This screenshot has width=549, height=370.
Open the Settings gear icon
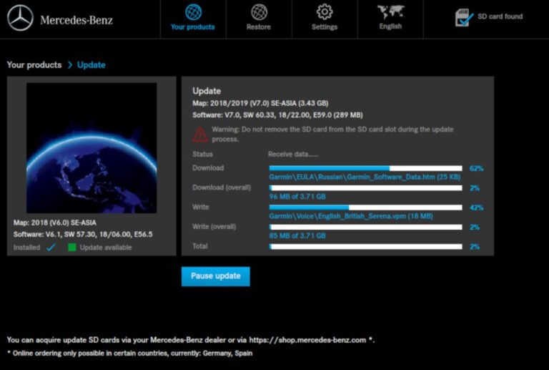[x=325, y=11]
